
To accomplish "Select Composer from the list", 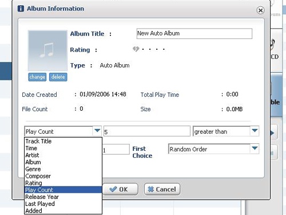I will (63, 176).
